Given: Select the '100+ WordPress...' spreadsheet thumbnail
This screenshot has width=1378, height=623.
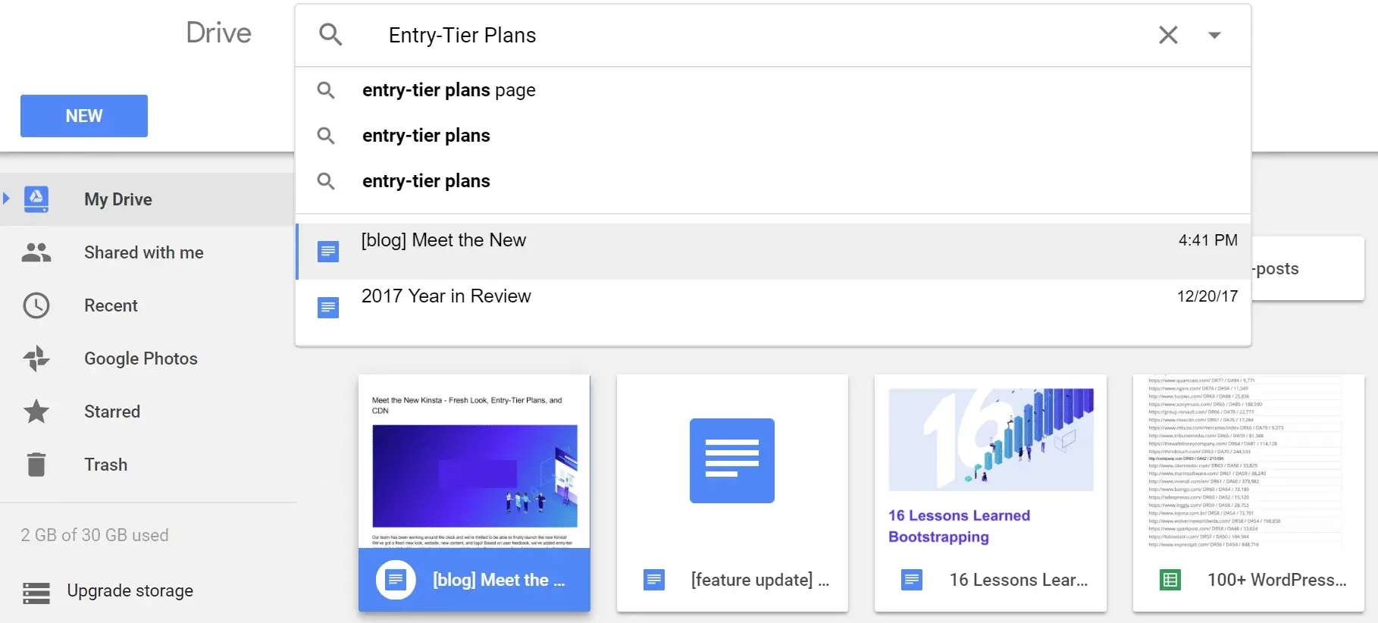Looking at the screenshot, I should [x=1248, y=462].
